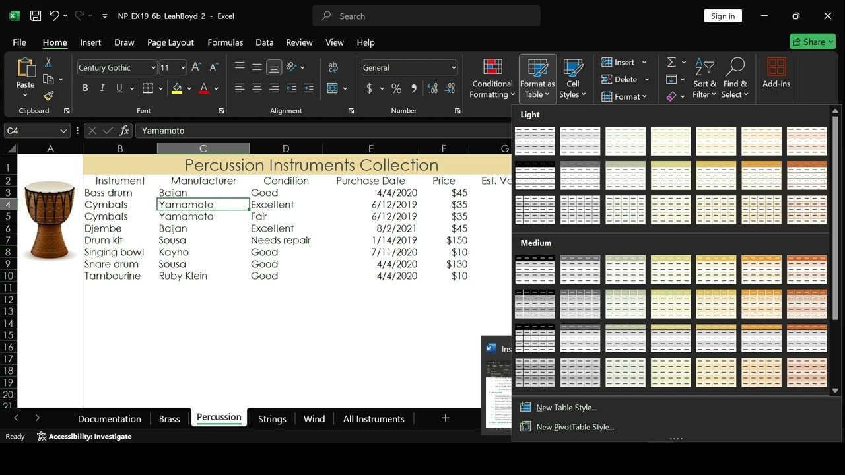Increase font size with large A icon

196,67
